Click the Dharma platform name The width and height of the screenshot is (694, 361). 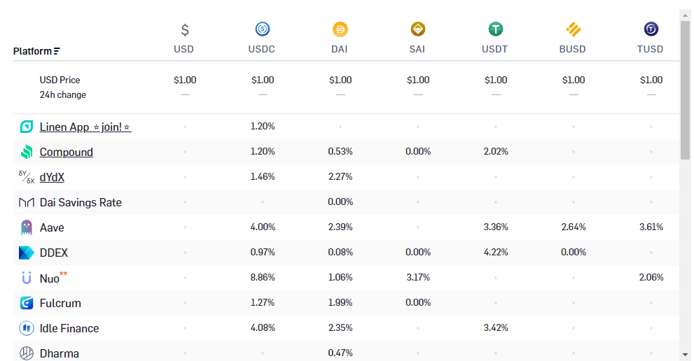pyautogui.click(x=60, y=354)
